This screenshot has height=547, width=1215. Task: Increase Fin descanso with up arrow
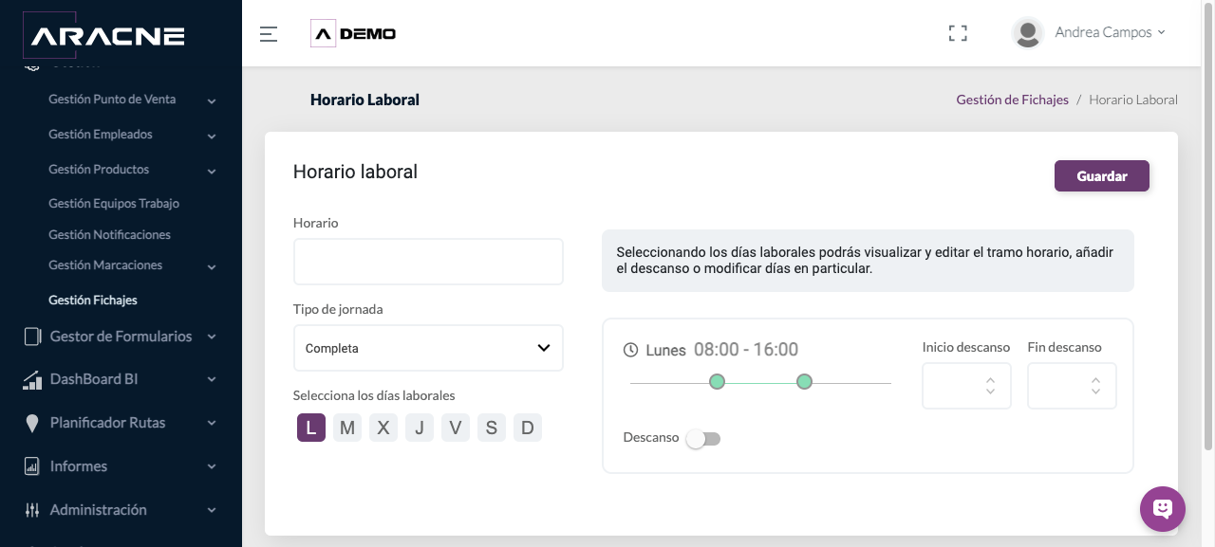point(1096,380)
